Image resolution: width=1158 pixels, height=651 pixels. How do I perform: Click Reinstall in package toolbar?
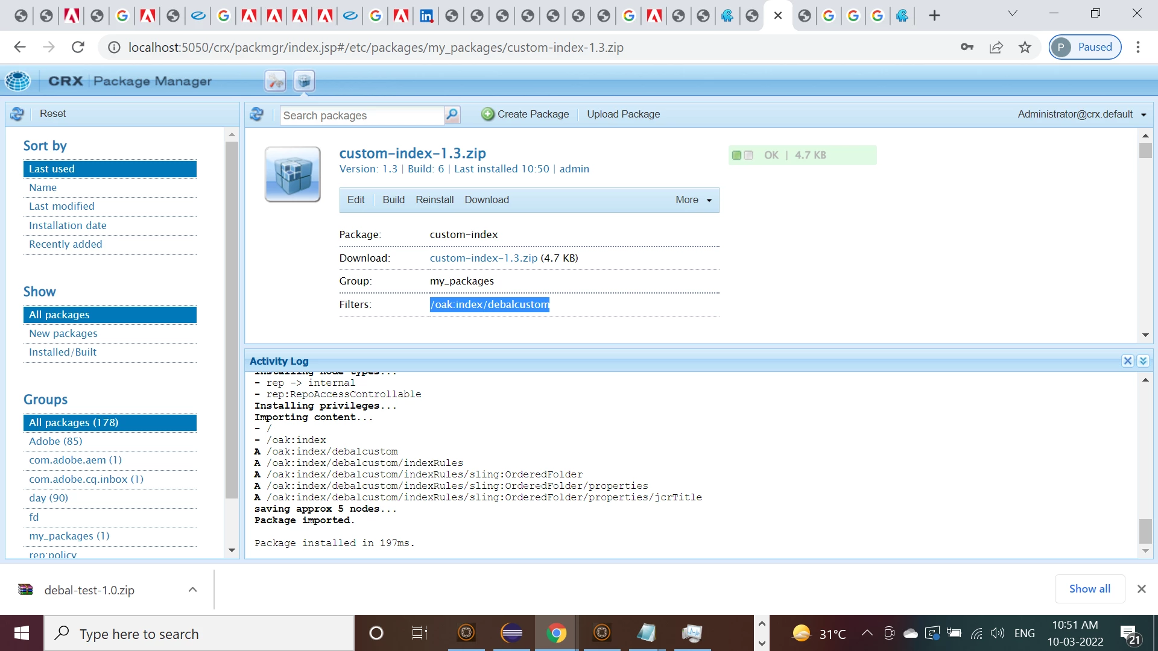pos(434,200)
